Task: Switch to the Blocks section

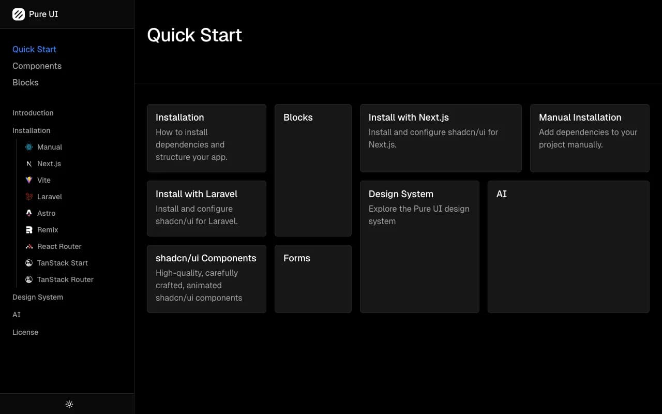Action: click(25, 82)
